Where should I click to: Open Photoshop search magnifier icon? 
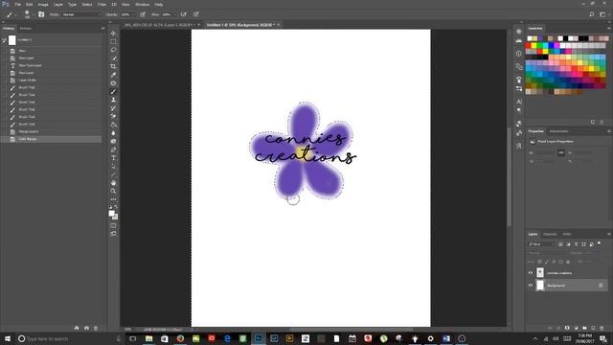(592, 14)
